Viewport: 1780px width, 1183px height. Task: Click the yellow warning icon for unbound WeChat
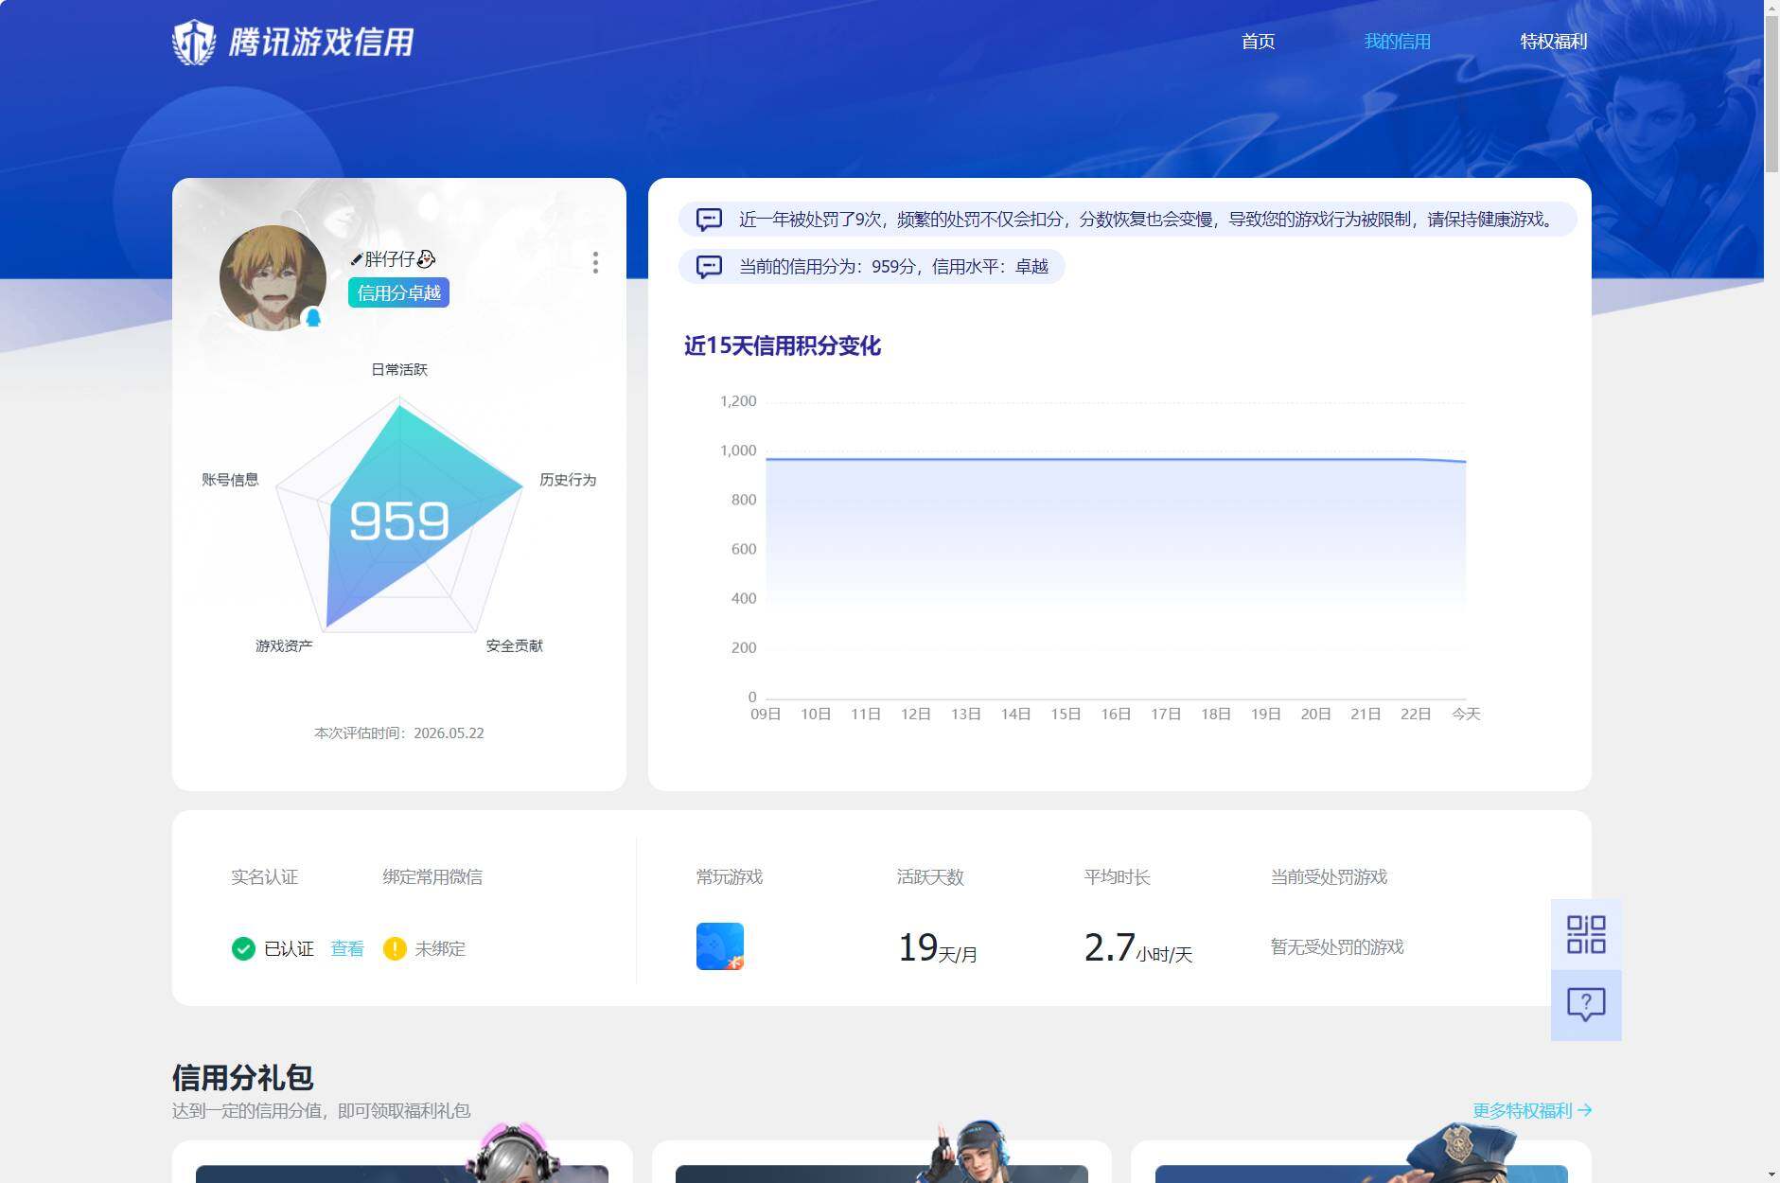395,948
